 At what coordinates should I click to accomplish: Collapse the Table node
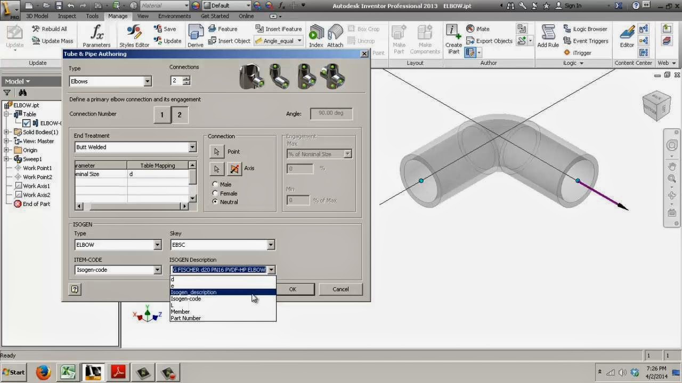[x=6, y=114]
